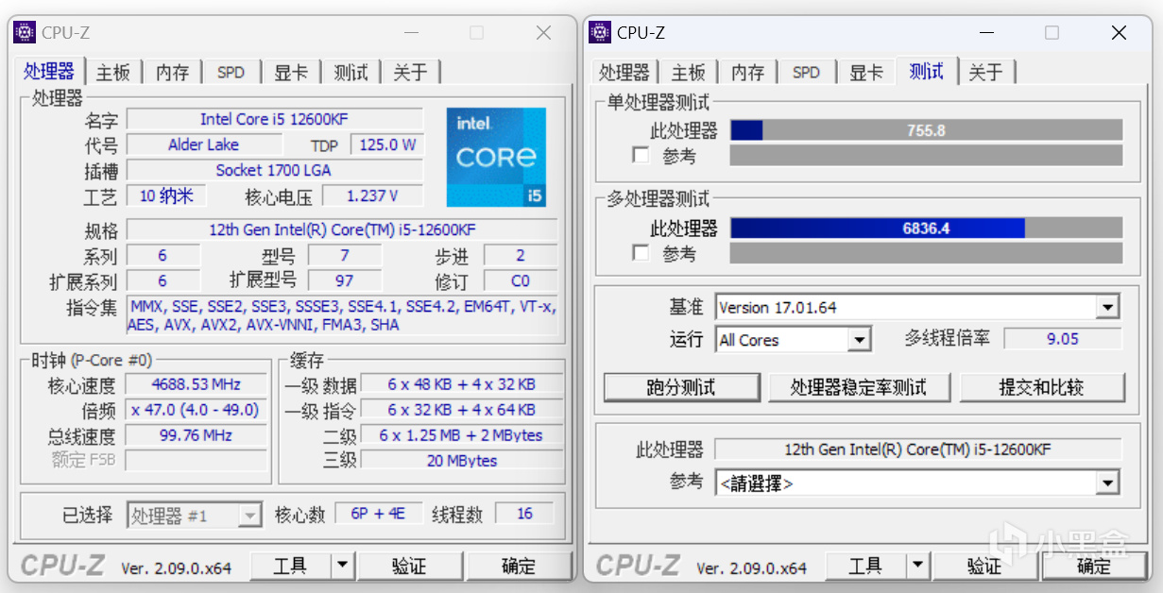Viewport: 1163px width, 593px height.
Task: Switch to SPD tab in right window
Action: click(x=806, y=73)
